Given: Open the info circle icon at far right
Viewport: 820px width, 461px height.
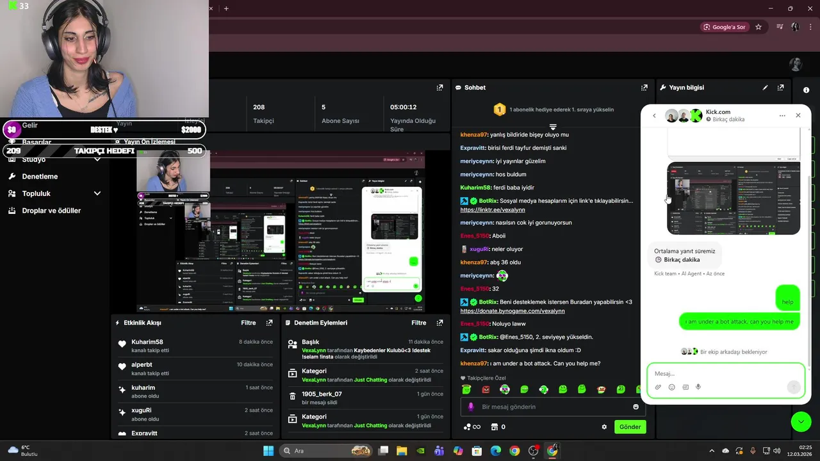Looking at the screenshot, I should (x=806, y=90).
